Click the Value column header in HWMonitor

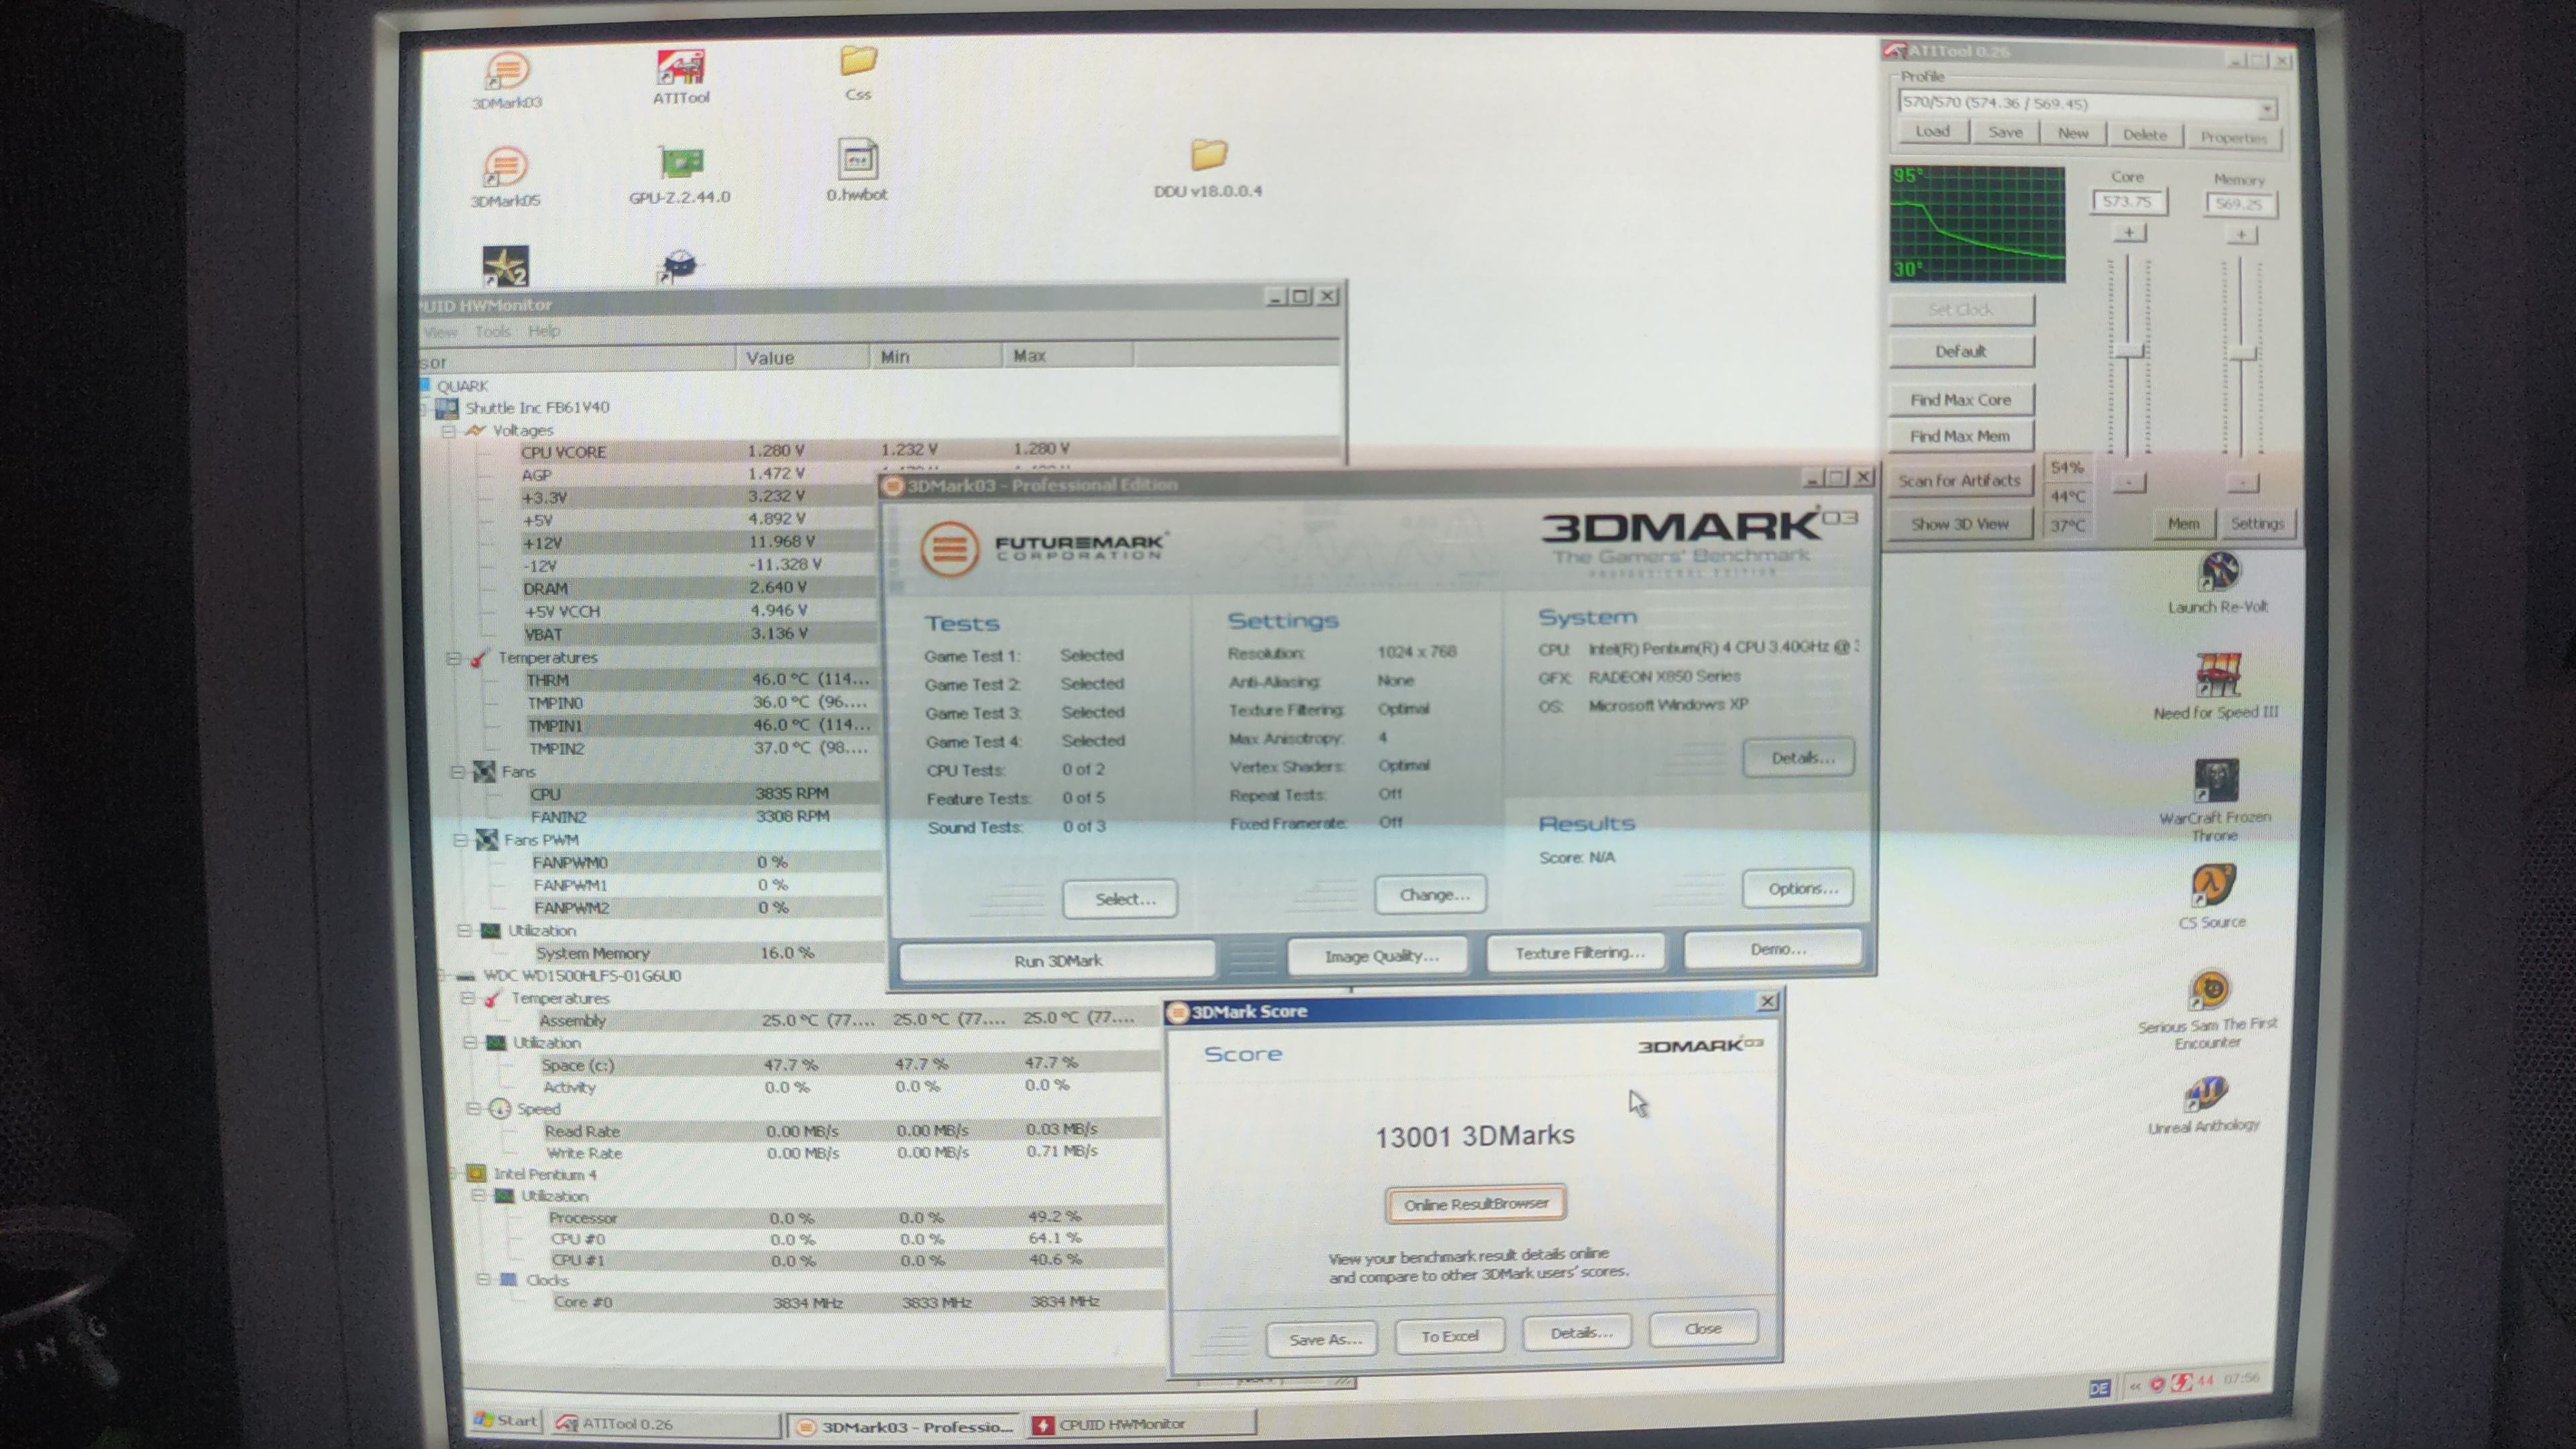coord(802,357)
